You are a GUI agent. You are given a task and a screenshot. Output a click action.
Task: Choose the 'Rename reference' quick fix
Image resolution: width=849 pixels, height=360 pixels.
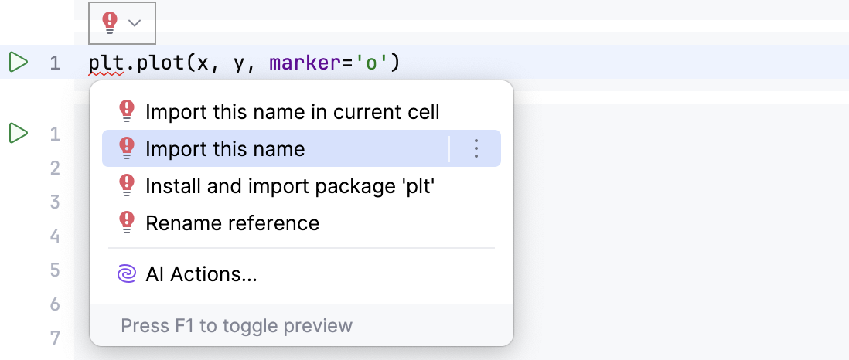[232, 223]
